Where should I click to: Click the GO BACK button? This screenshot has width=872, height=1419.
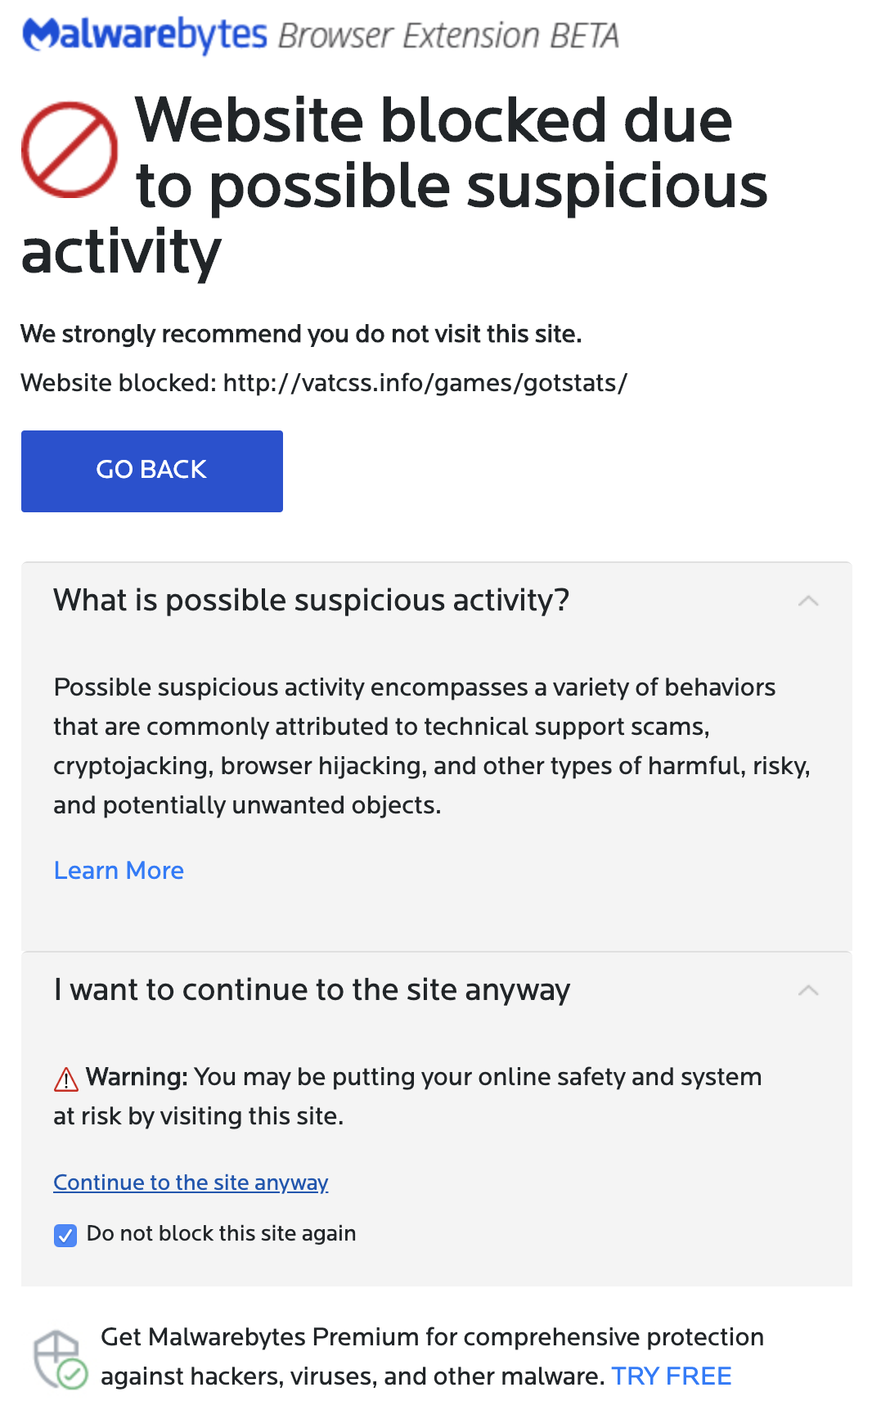(x=152, y=471)
